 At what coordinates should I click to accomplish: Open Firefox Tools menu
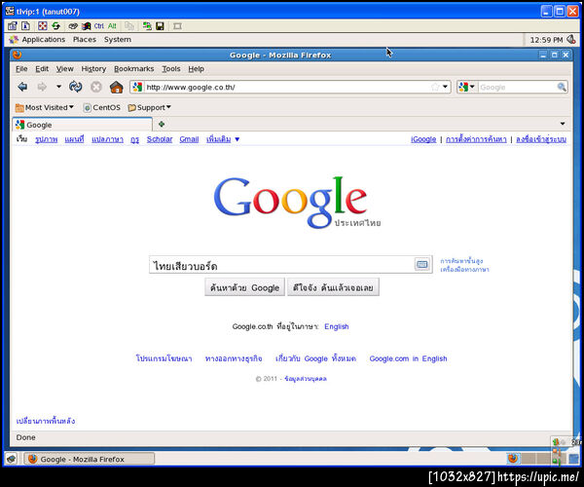click(x=171, y=69)
